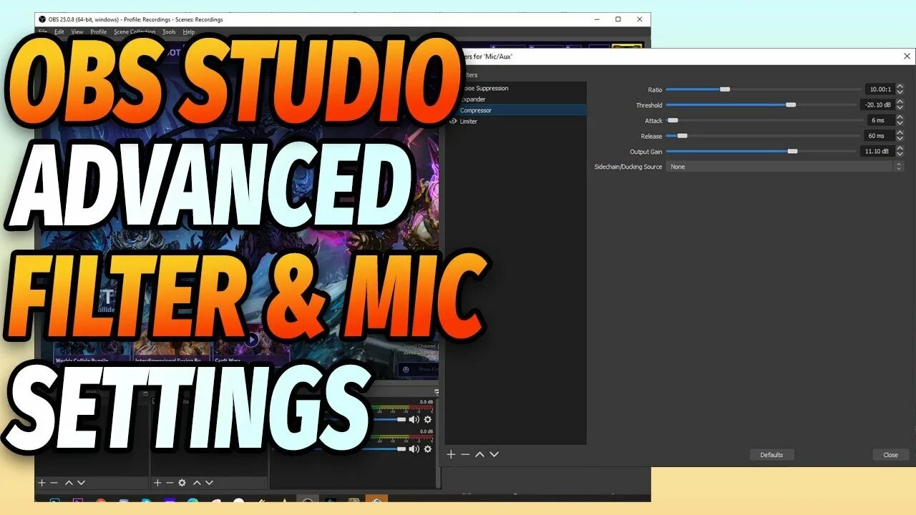Move source down using last arrow in Sources panel
This screenshot has height=515, width=916.
[x=209, y=483]
